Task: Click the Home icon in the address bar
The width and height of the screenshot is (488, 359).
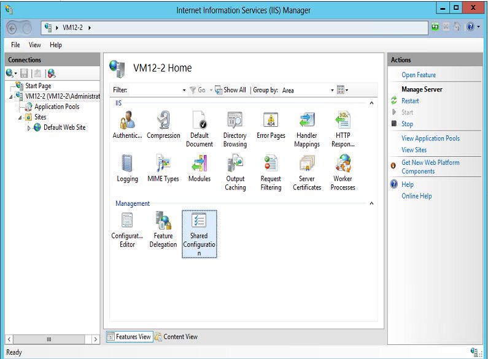Action: coord(457,27)
